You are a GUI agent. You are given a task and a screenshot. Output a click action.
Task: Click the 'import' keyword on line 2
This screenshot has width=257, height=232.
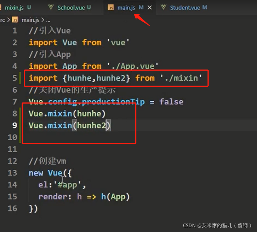(x=43, y=43)
